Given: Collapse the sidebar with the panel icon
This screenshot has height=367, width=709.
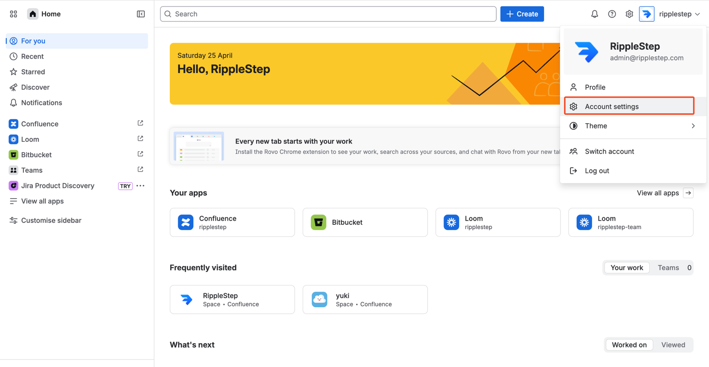Looking at the screenshot, I should (x=141, y=14).
